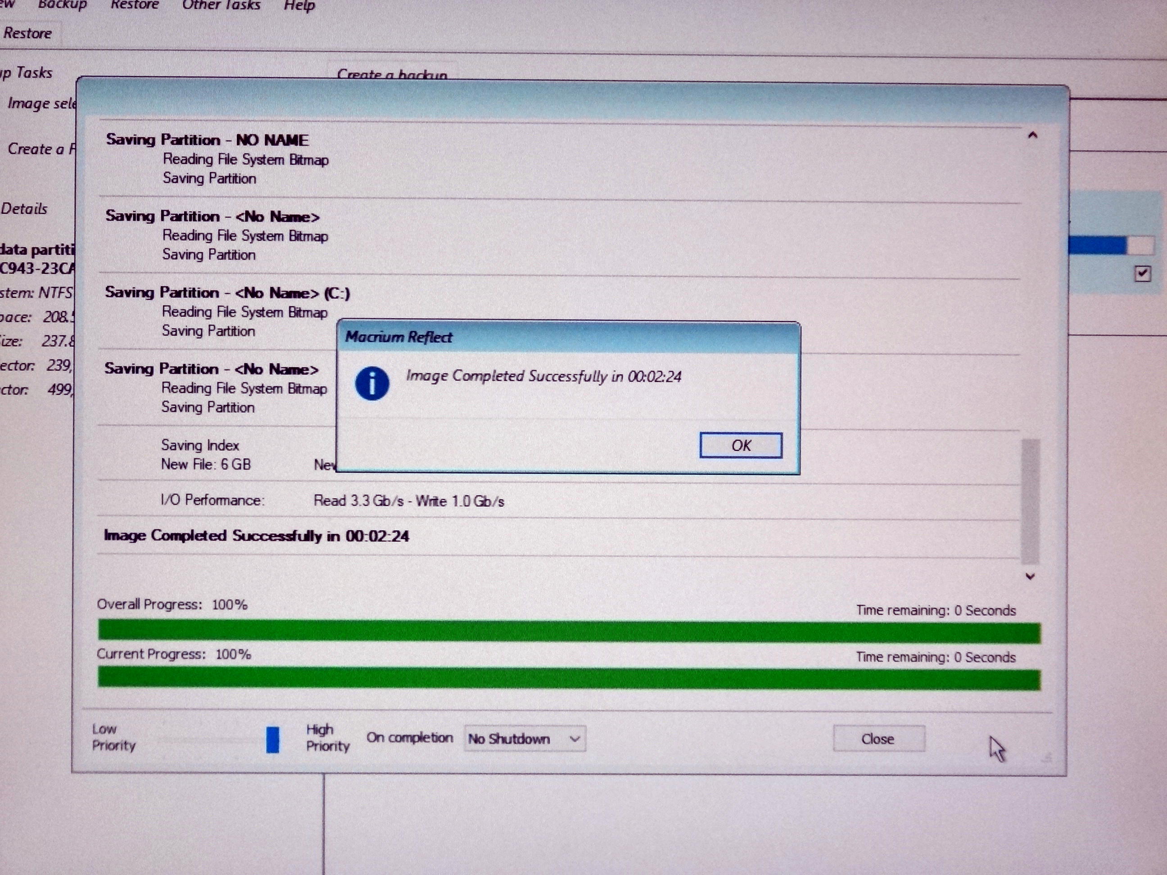Open the Help menu
1167x875 pixels.
click(299, 6)
